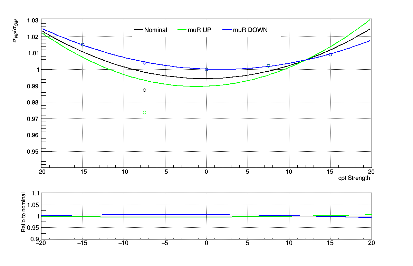Click the -20 x-axis label of upper plot
The width and height of the screenshot is (413, 266).
40,172
